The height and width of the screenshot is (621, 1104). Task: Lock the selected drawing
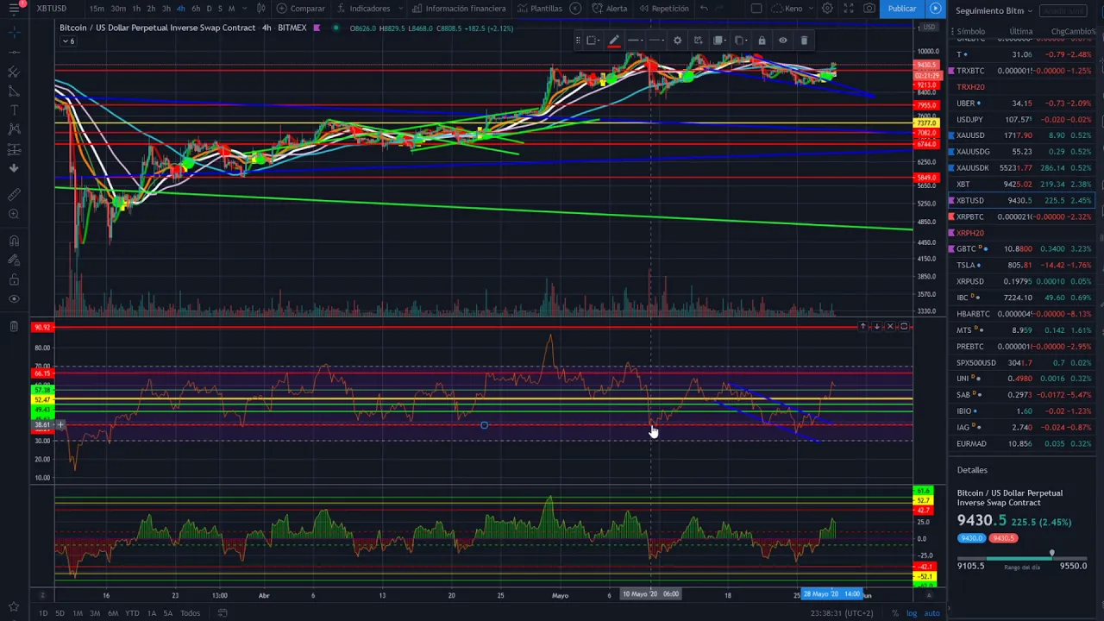tap(762, 41)
